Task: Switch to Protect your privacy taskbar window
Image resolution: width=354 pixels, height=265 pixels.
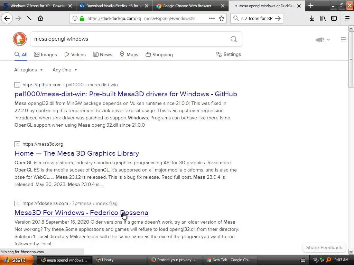Action: point(175,260)
